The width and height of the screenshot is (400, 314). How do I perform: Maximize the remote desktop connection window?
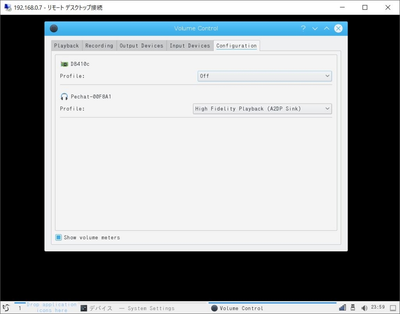tap(365, 7)
